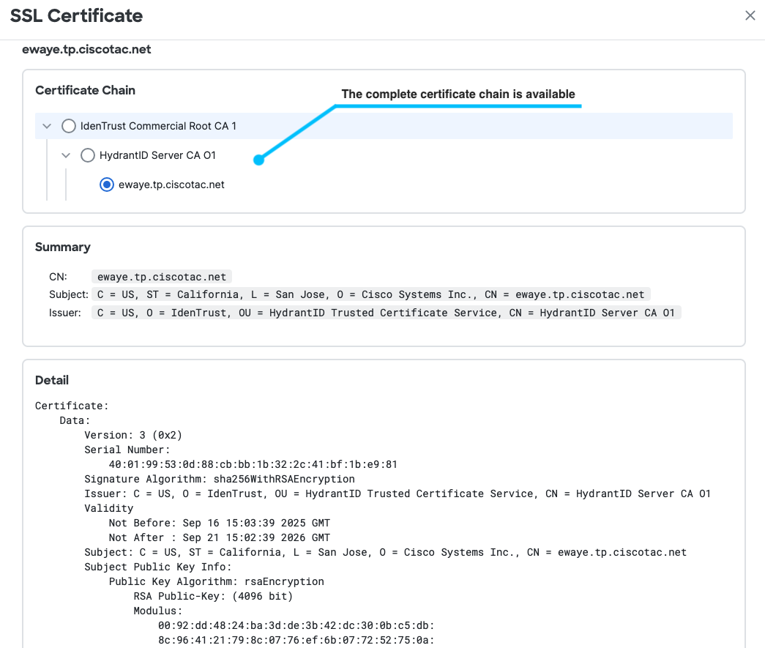Click the Summary section heading
Viewport: 765px width, 648px height.
pyautogui.click(x=62, y=247)
